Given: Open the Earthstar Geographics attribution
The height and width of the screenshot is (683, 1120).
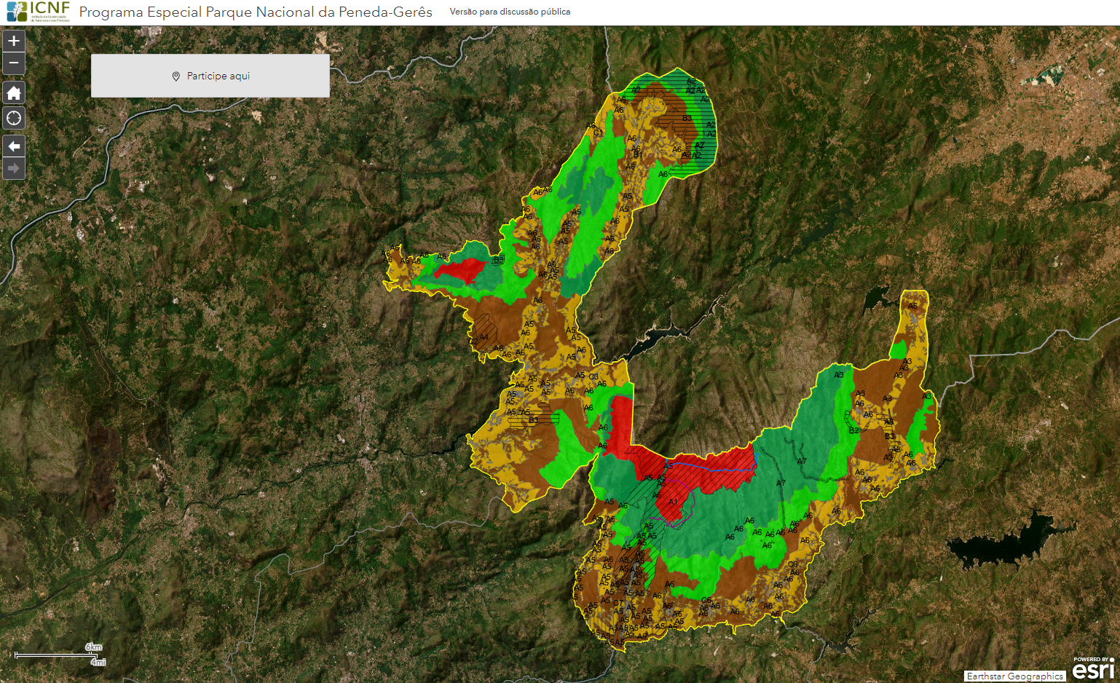Looking at the screenshot, I should click(x=1014, y=676).
